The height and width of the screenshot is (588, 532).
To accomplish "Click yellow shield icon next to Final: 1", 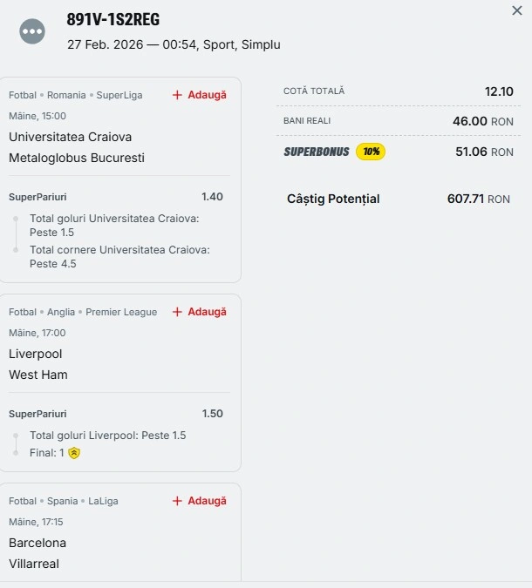I will (x=74, y=453).
